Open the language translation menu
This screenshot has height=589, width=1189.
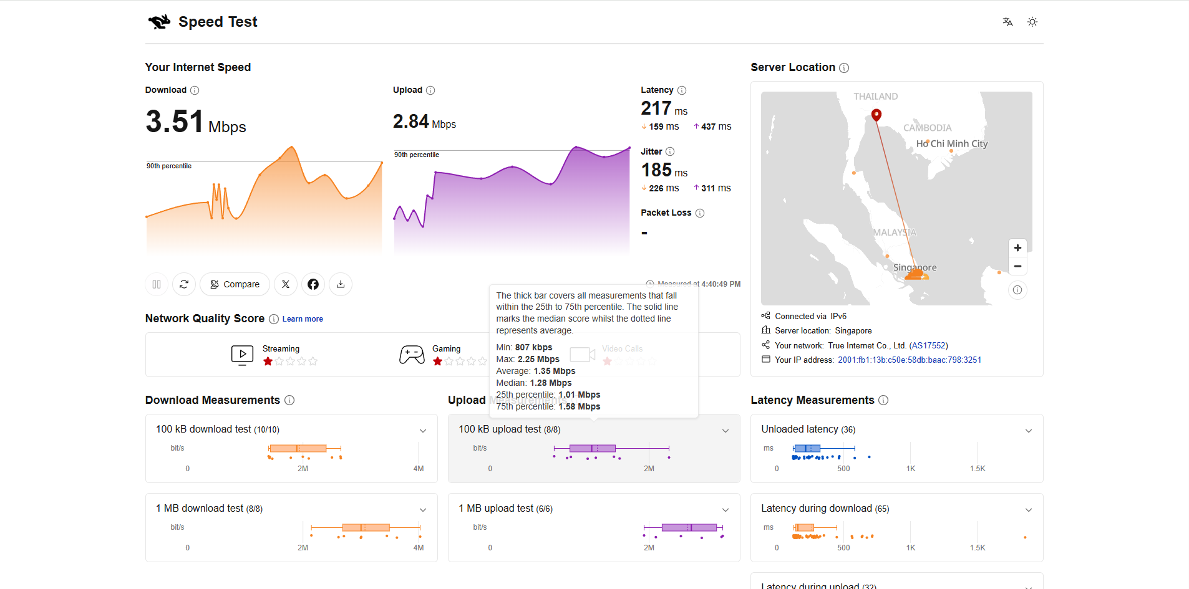point(1007,22)
